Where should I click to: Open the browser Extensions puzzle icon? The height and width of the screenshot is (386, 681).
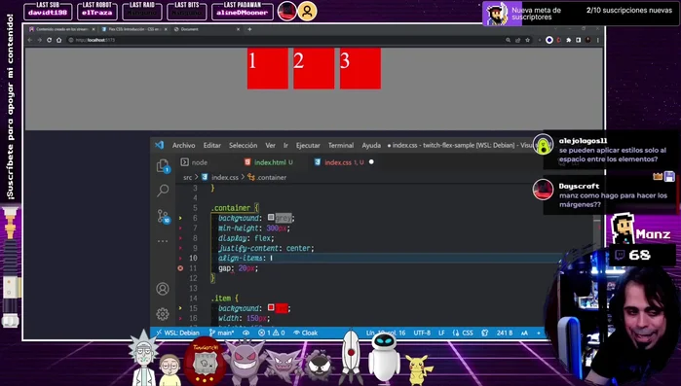tap(569, 40)
